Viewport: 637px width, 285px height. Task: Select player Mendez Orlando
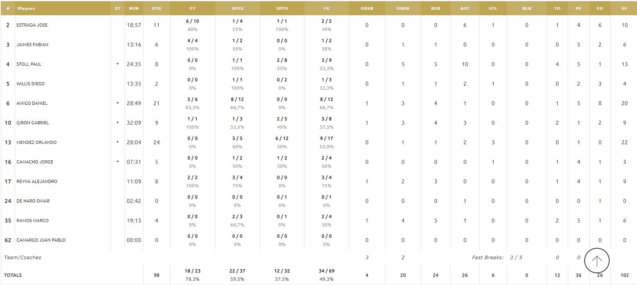coord(36,142)
